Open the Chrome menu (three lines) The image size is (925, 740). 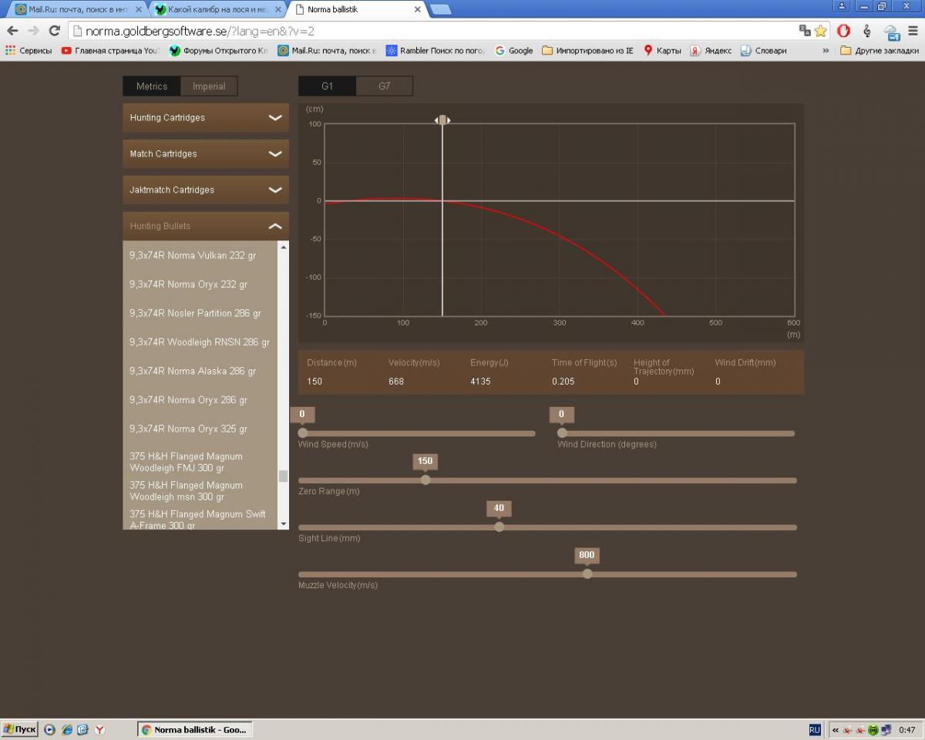click(913, 31)
